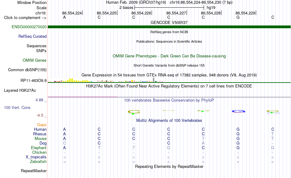
Task: Click the GTEx expression bar chart
Action: coord(105,80)
